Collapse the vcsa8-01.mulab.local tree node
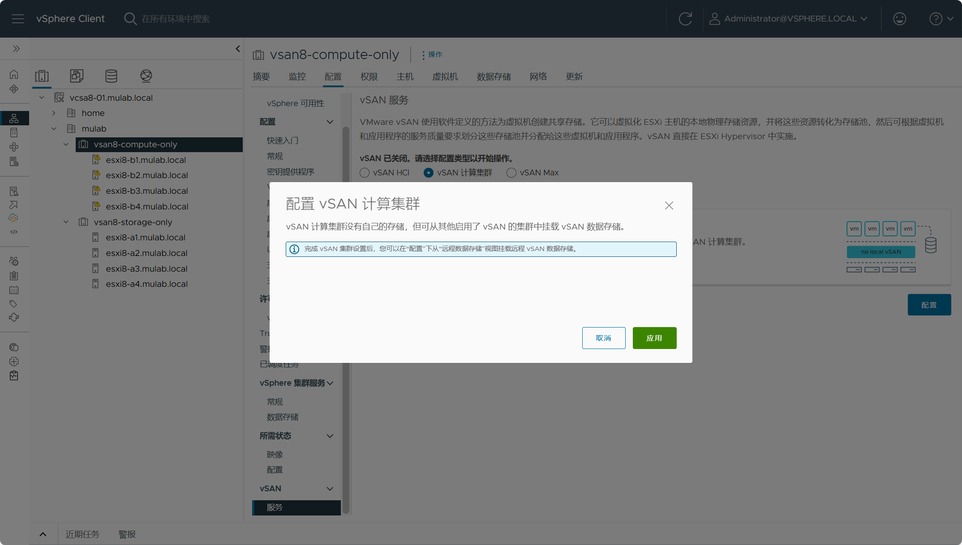 (42, 98)
